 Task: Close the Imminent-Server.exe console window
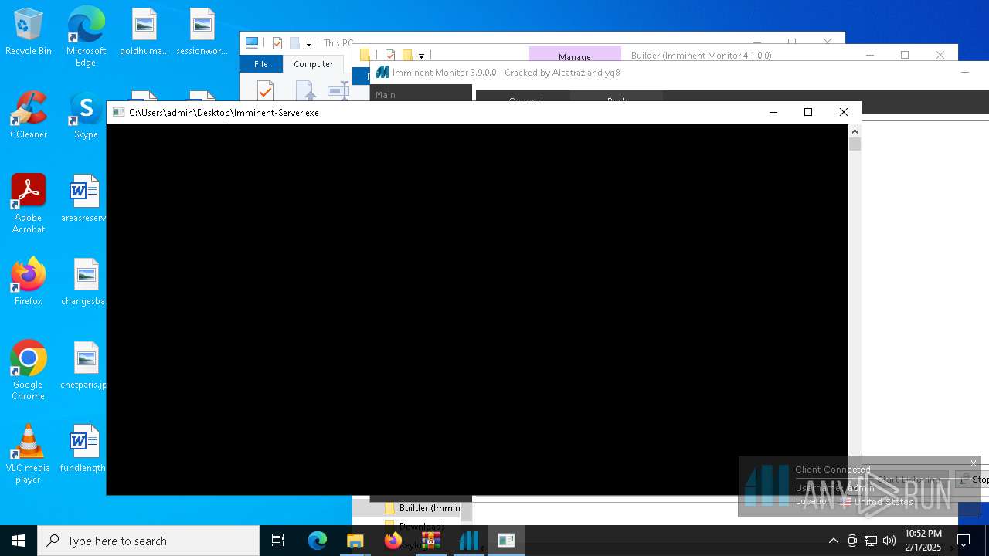(x=844, y=112)
